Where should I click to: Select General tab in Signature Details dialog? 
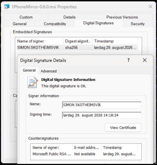[x=29, y=70]
